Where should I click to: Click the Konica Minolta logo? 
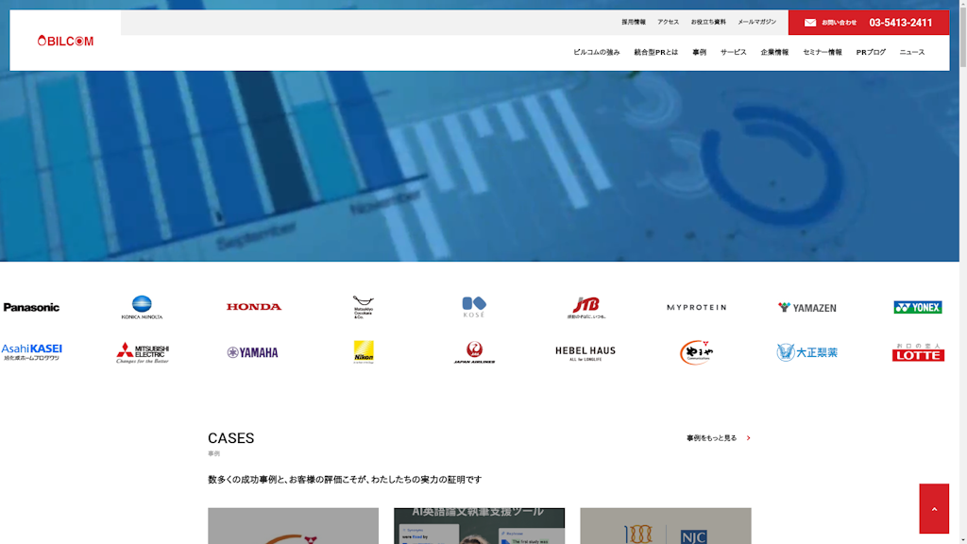[x=142, y=307]
